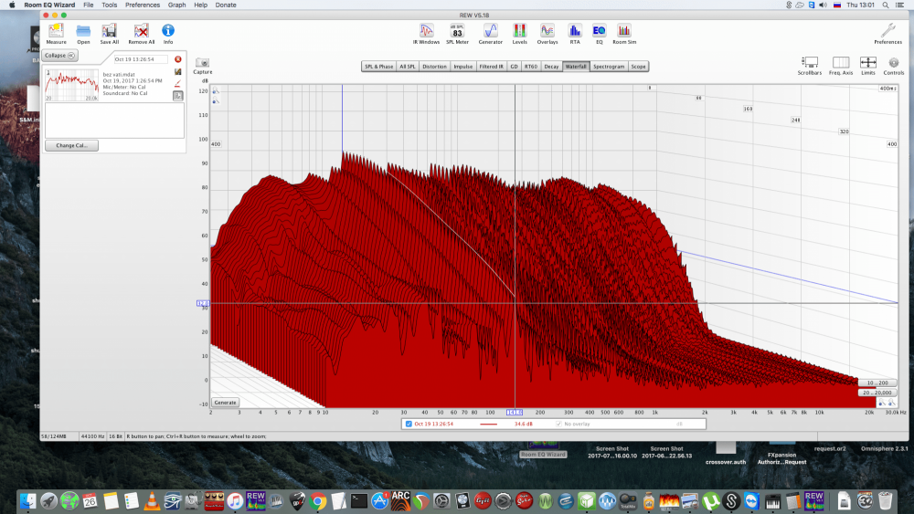Open the Levels tool

pos(519,34)
